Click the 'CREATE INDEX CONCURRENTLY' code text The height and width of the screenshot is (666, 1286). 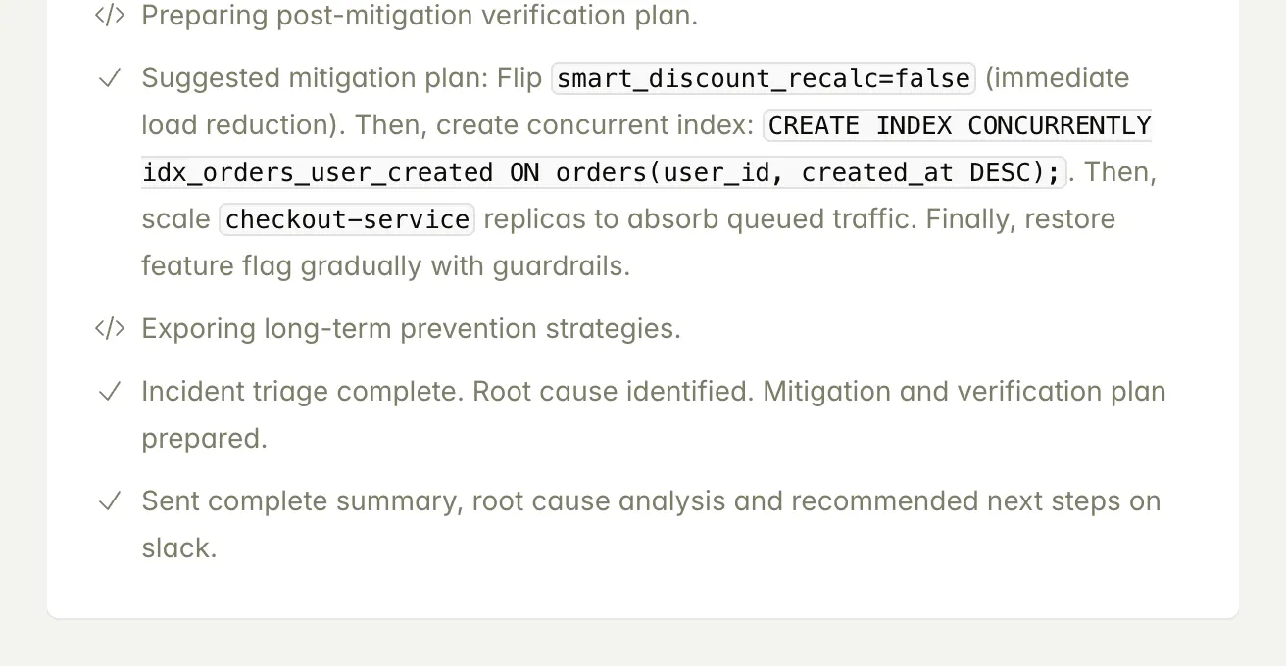point(959,125)
